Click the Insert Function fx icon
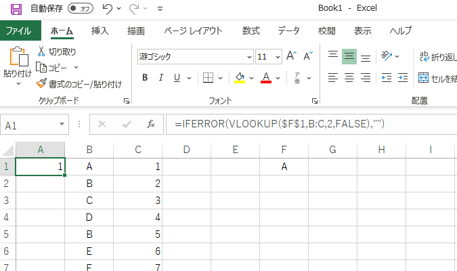Screen dimensions: 457x271 151,124
